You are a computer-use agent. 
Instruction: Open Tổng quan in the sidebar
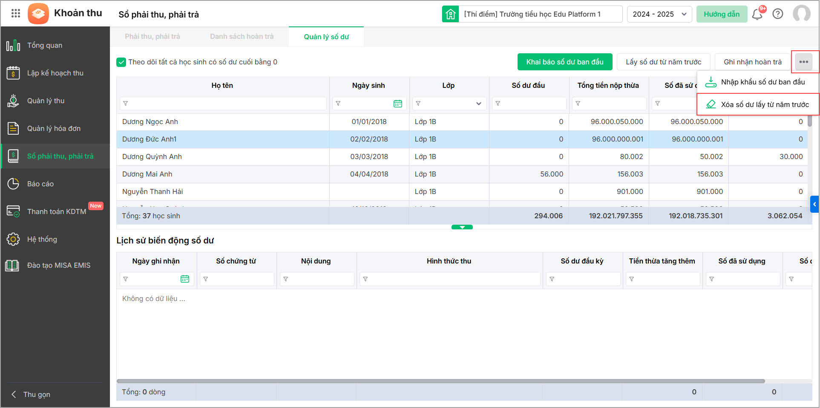pyautogui.click(x=55, y=45)
